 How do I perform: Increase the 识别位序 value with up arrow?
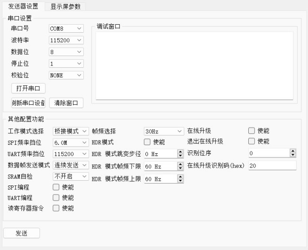(x=293, y=151)
